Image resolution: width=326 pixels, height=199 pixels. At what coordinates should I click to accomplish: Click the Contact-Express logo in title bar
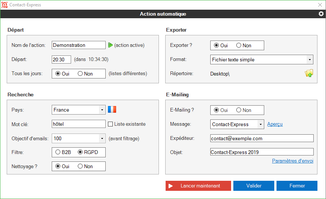pos(4,5)
